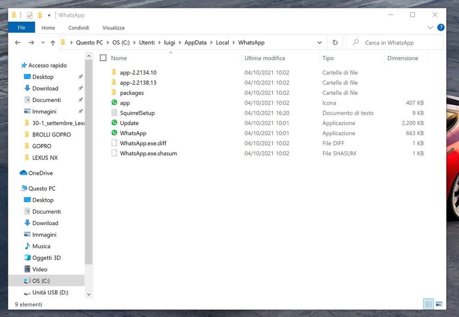Click the Properties quick access toolbar icon
Viewport: 459px width, 317px height.
[x=29, y=15]
